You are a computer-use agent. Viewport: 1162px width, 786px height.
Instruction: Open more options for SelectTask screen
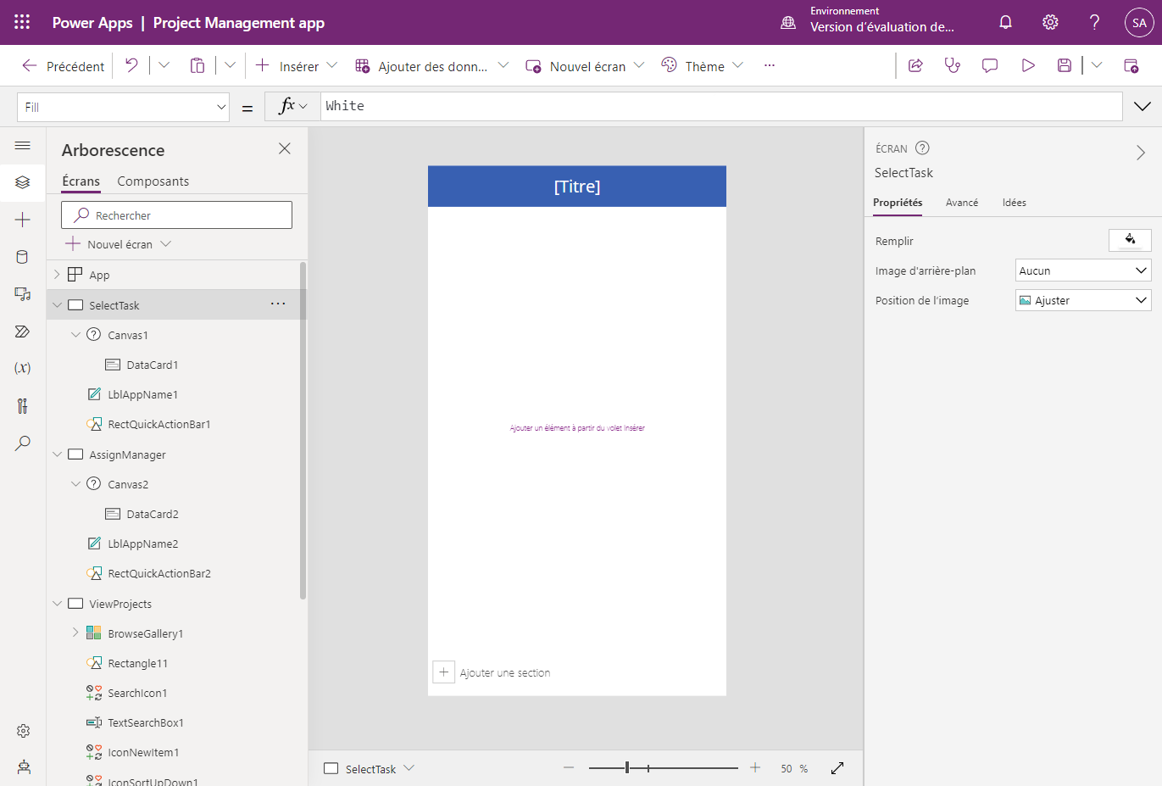tap(278, 304)
